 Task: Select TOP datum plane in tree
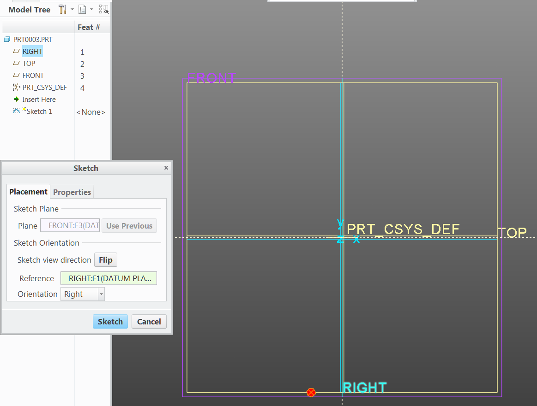click(x=29, y=63)
